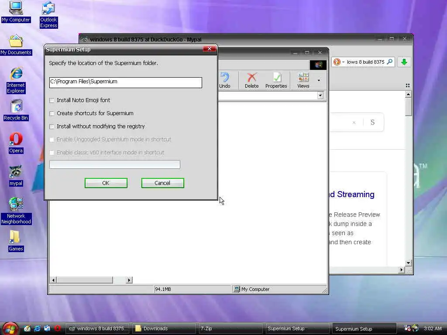Check Create shortcuts for Supermium
This screenshot has height=335, width=447.
click(52, 113)
